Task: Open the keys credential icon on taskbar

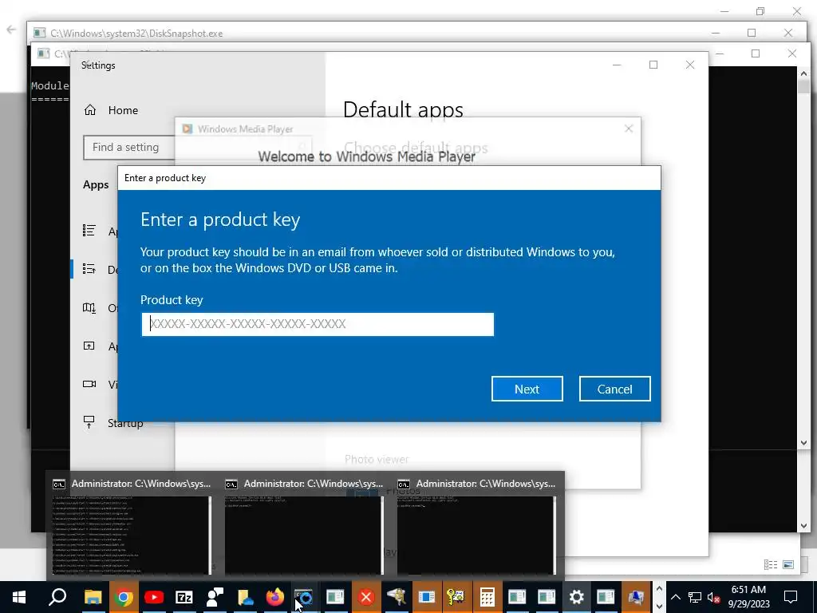Action: pos(456,597)
